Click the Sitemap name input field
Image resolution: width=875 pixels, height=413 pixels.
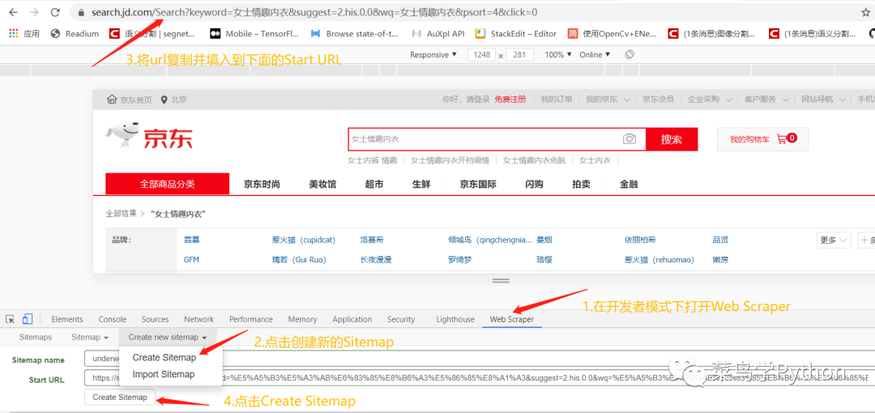click(x=480, y=360)
